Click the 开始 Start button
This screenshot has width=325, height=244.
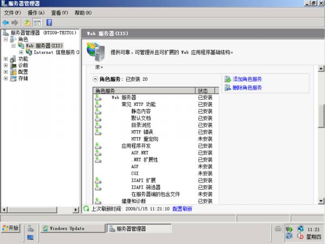[x=10, y=228]
